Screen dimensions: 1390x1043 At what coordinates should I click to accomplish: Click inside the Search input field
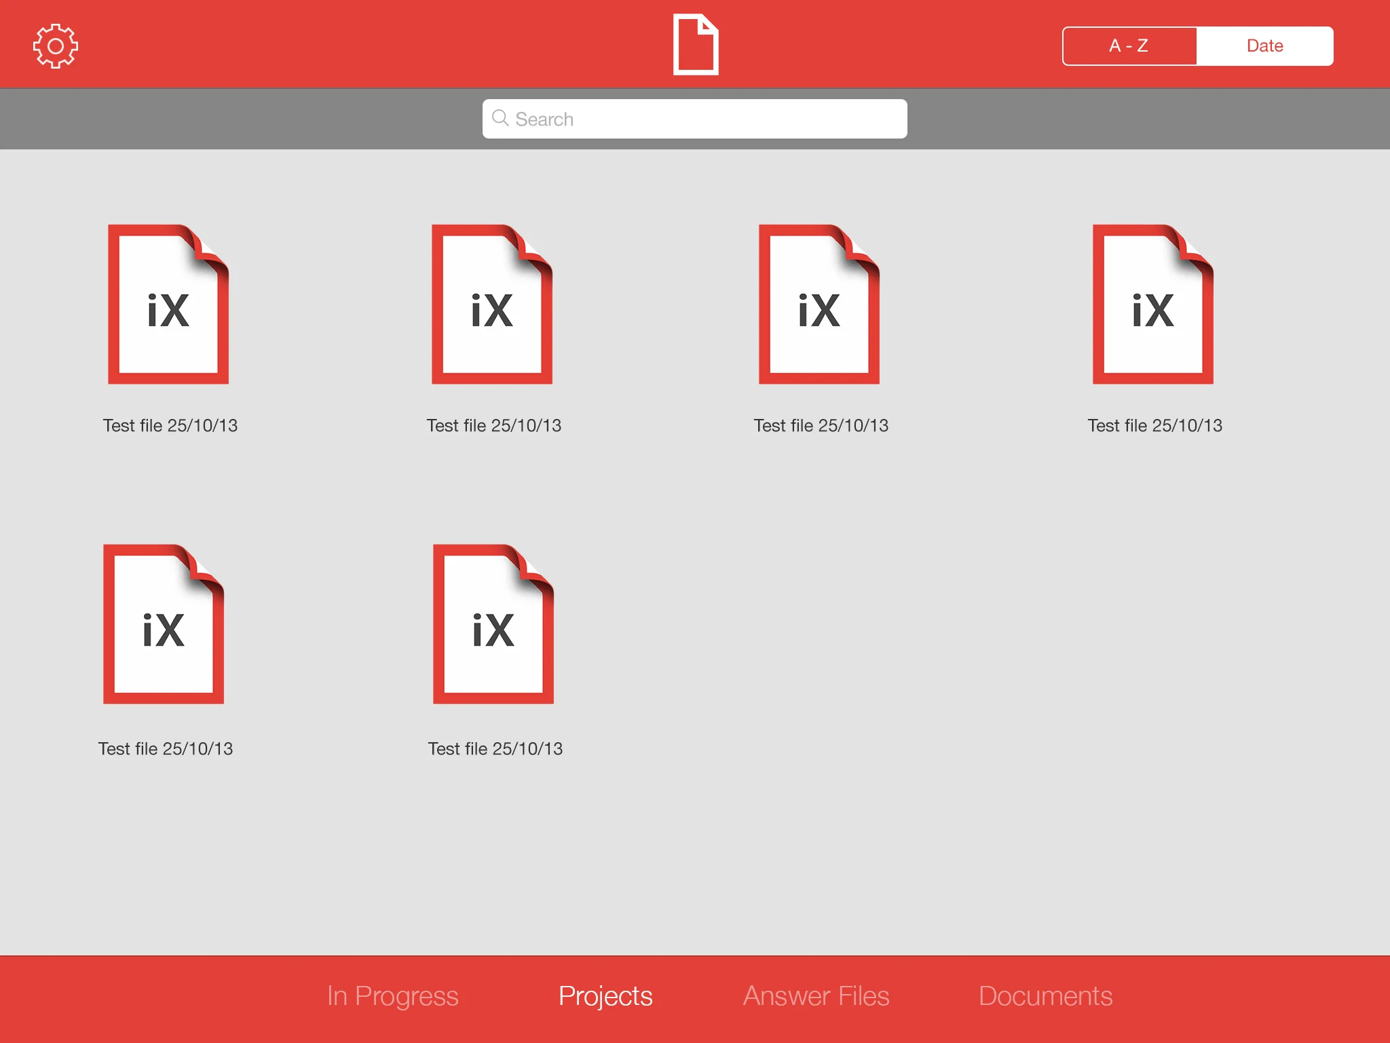click(x=694, y=118)
